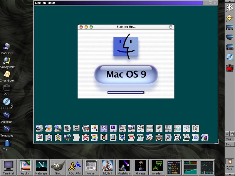Open the Maelstrom game launcher
235x176 pixels.
point(124,166)
